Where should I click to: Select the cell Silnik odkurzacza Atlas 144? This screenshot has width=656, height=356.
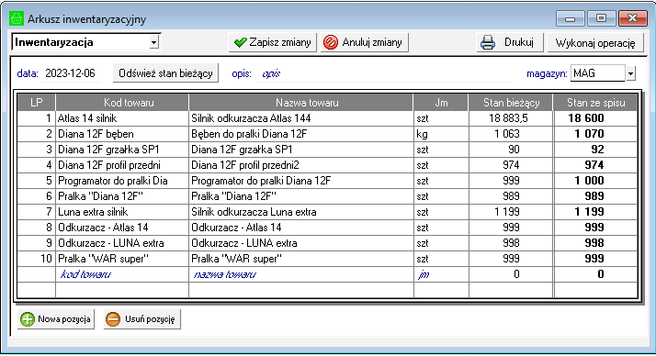click(301, 118)
